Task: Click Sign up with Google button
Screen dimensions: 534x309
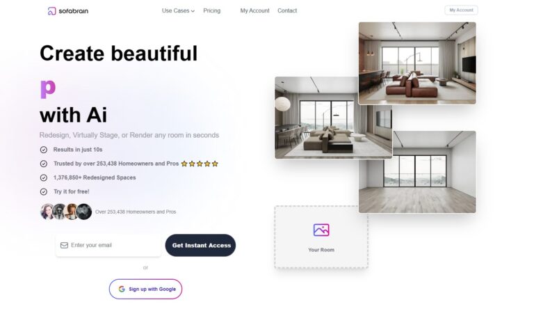Action: 145,289
